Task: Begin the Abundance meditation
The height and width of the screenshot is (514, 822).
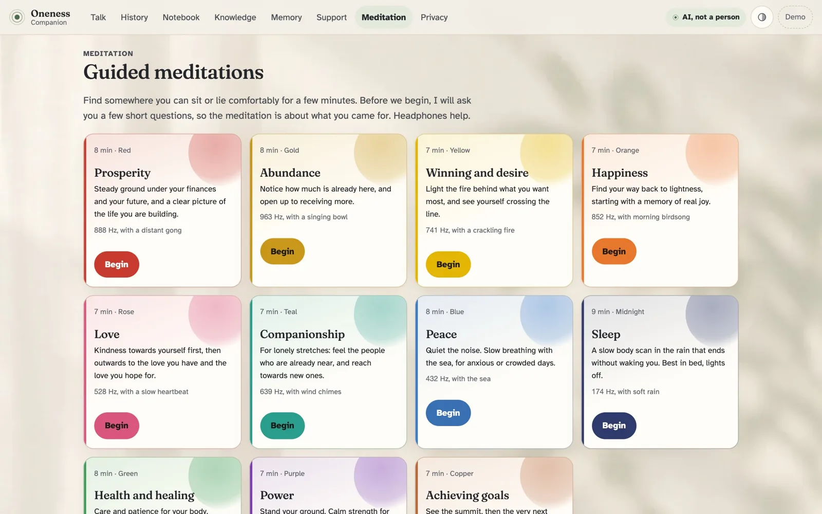Action: click(282, 251)
